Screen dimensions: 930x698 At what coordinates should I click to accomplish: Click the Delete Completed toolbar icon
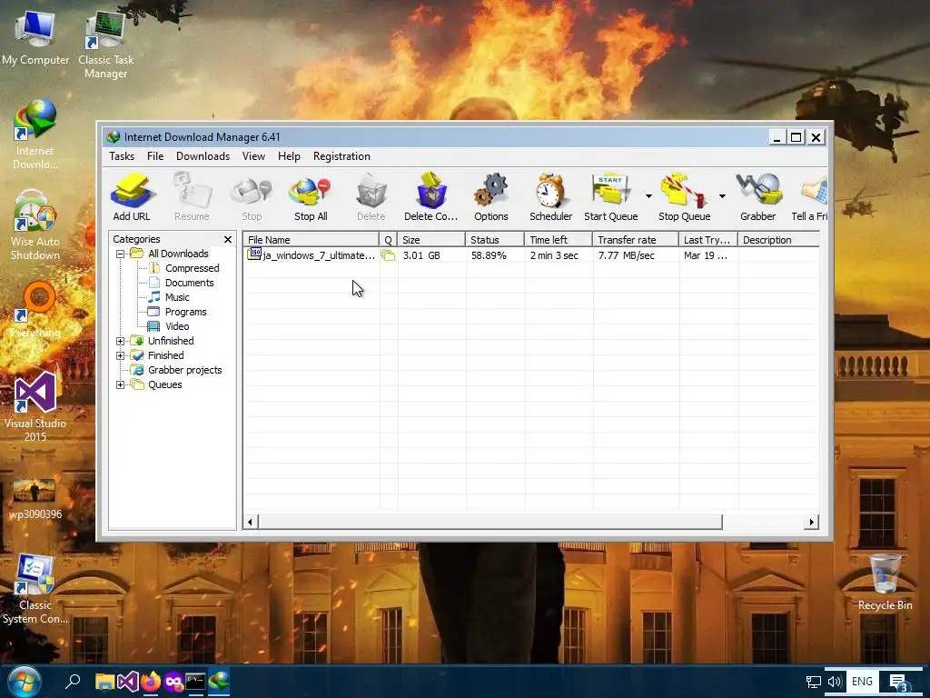coord(431,197)
